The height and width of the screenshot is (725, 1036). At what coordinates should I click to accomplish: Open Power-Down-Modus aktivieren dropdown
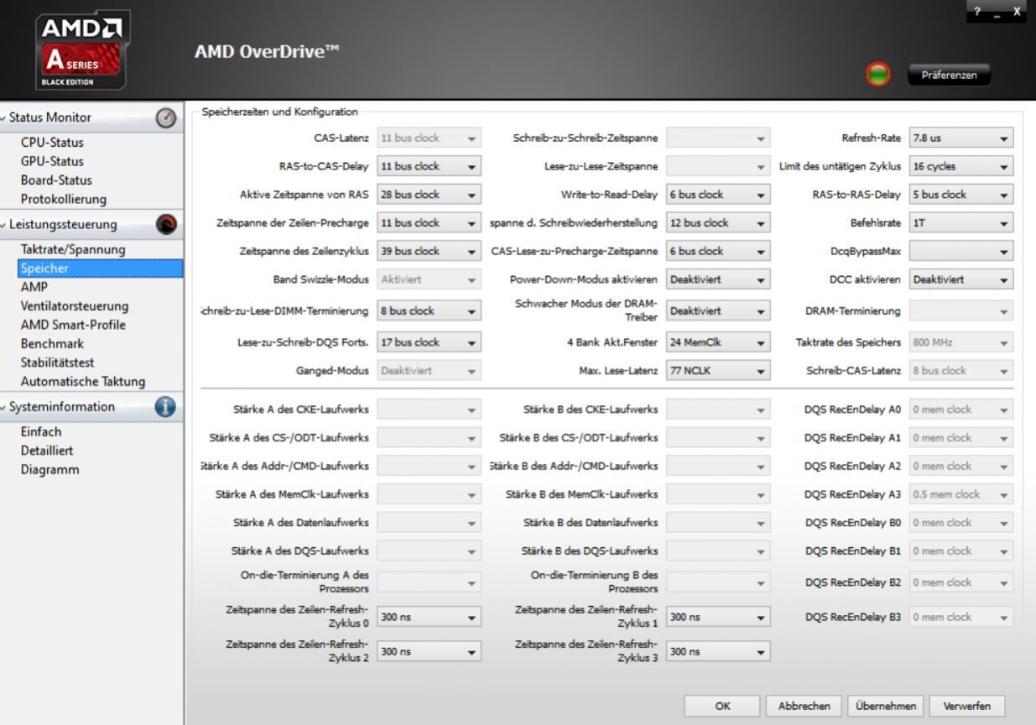tap(718, 279)
